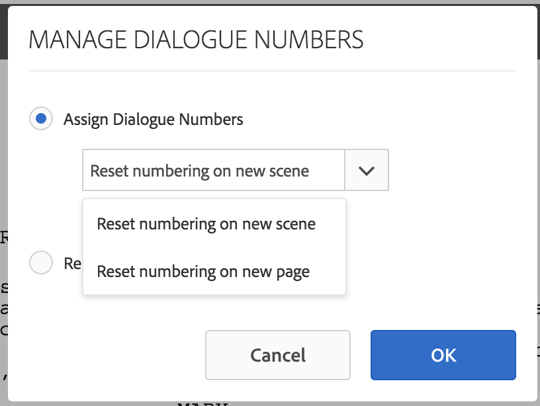Click the downward chevron icon on the combo box
This screenshot has width=540, height=406.
click(367, 170)
